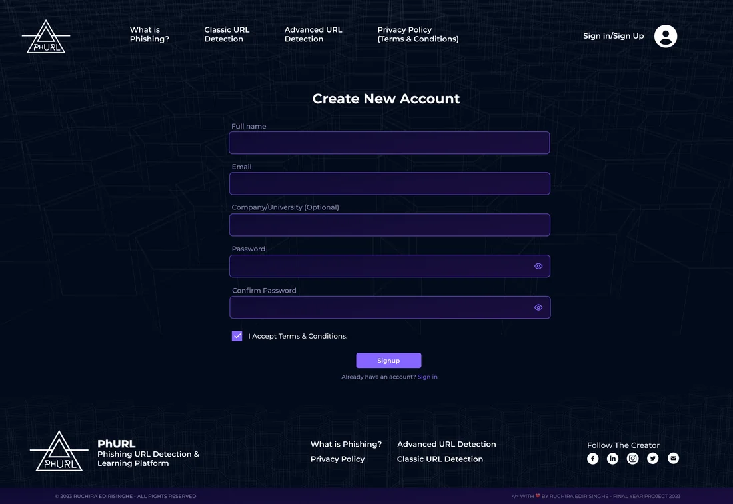Click the Phishing URL Detection & Learning Platform tagline

point(148,459)
